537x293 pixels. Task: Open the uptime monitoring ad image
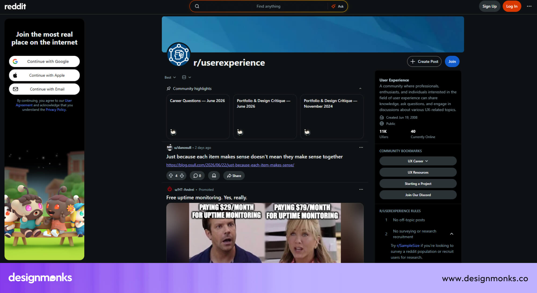265,233
